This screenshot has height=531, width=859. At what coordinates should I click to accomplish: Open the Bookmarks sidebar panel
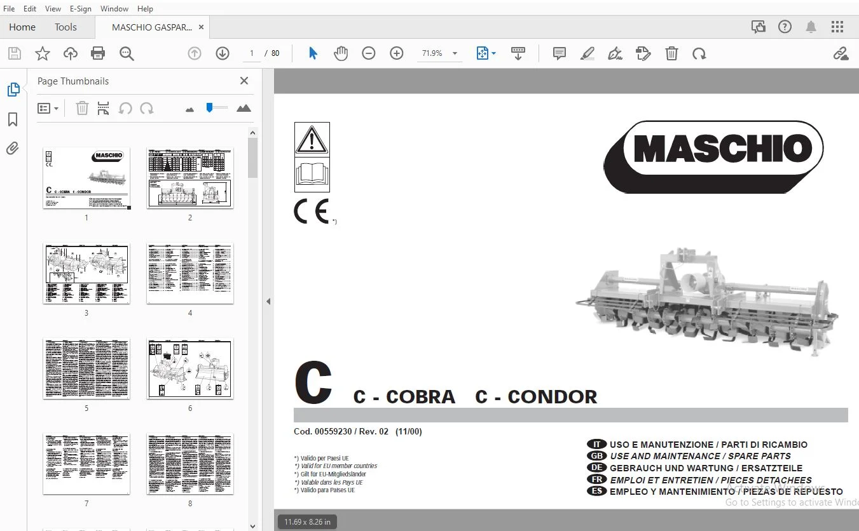pos(13,119)
